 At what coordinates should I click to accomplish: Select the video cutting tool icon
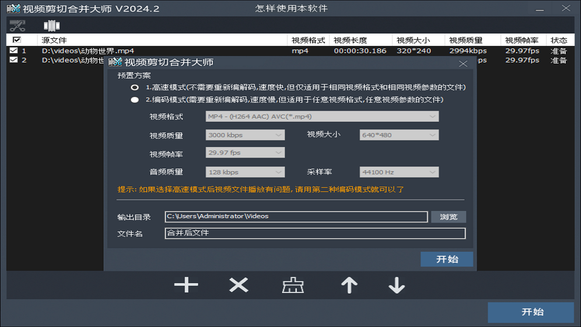(x=17, y=25)
